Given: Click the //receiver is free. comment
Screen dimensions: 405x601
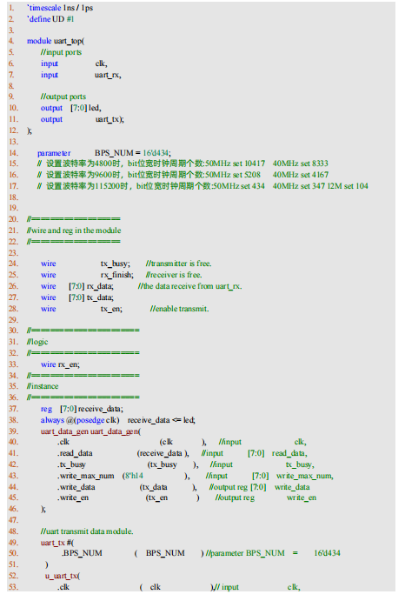Looking at the screenshot, I should (174, 275).
